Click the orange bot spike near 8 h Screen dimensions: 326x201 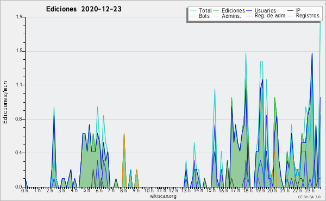click(124, 160)
